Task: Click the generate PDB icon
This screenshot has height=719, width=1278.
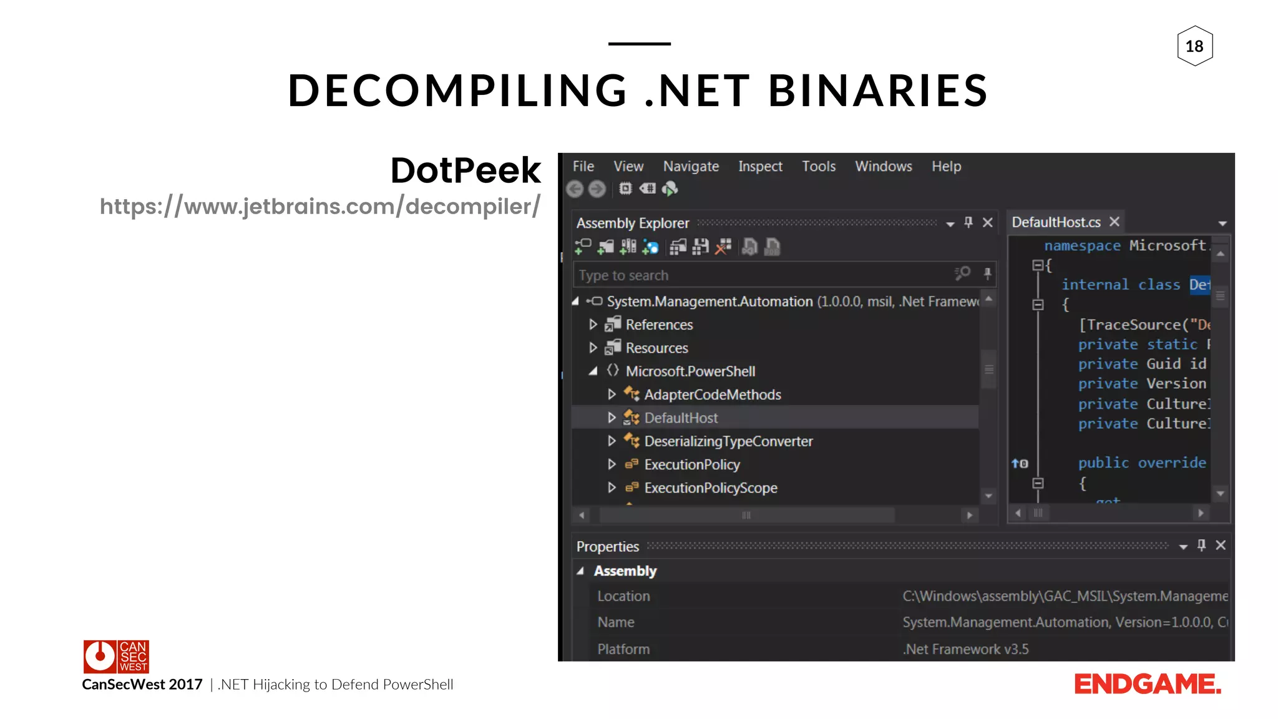Action: [773, 247]
